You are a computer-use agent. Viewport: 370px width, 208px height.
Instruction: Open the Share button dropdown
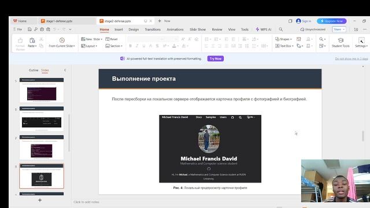coord(343,29)
